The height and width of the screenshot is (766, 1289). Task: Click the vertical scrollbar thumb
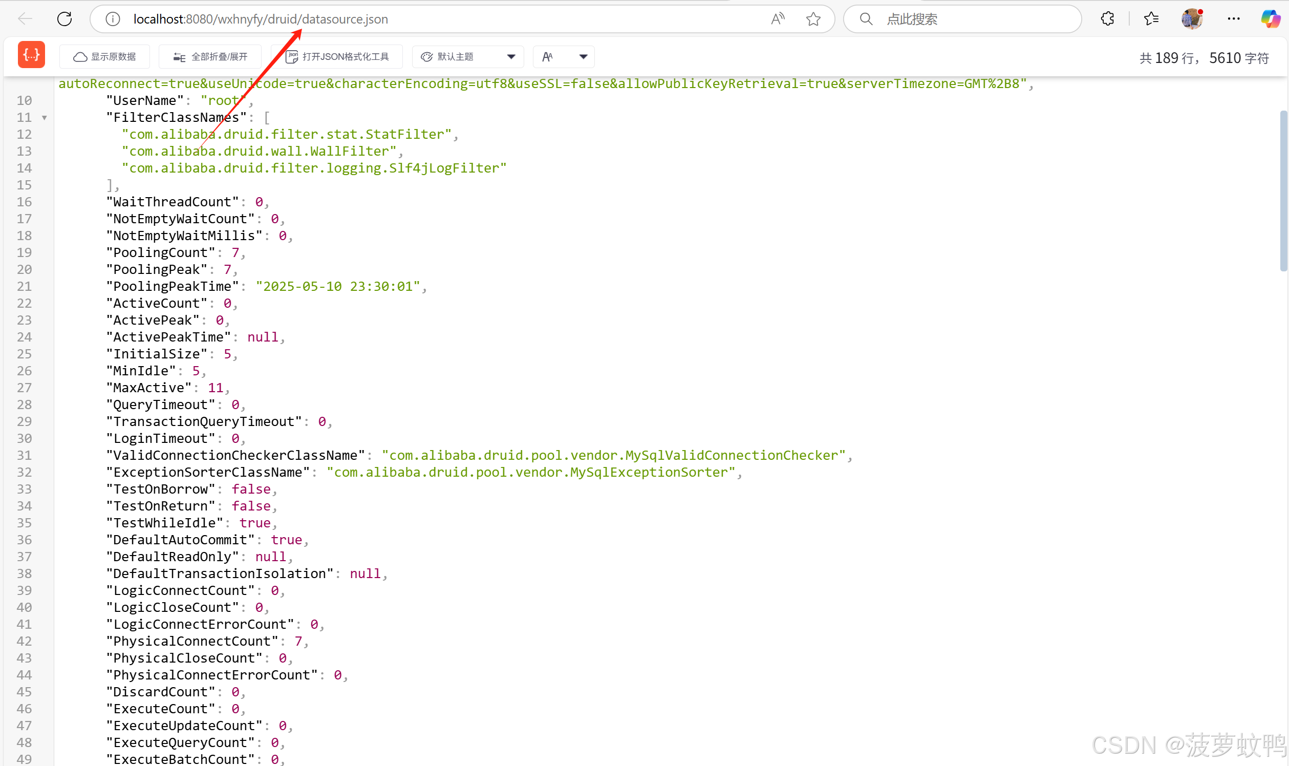click(1284, 191)
